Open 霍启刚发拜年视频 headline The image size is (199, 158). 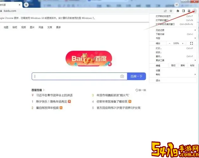tap(47, 108)
